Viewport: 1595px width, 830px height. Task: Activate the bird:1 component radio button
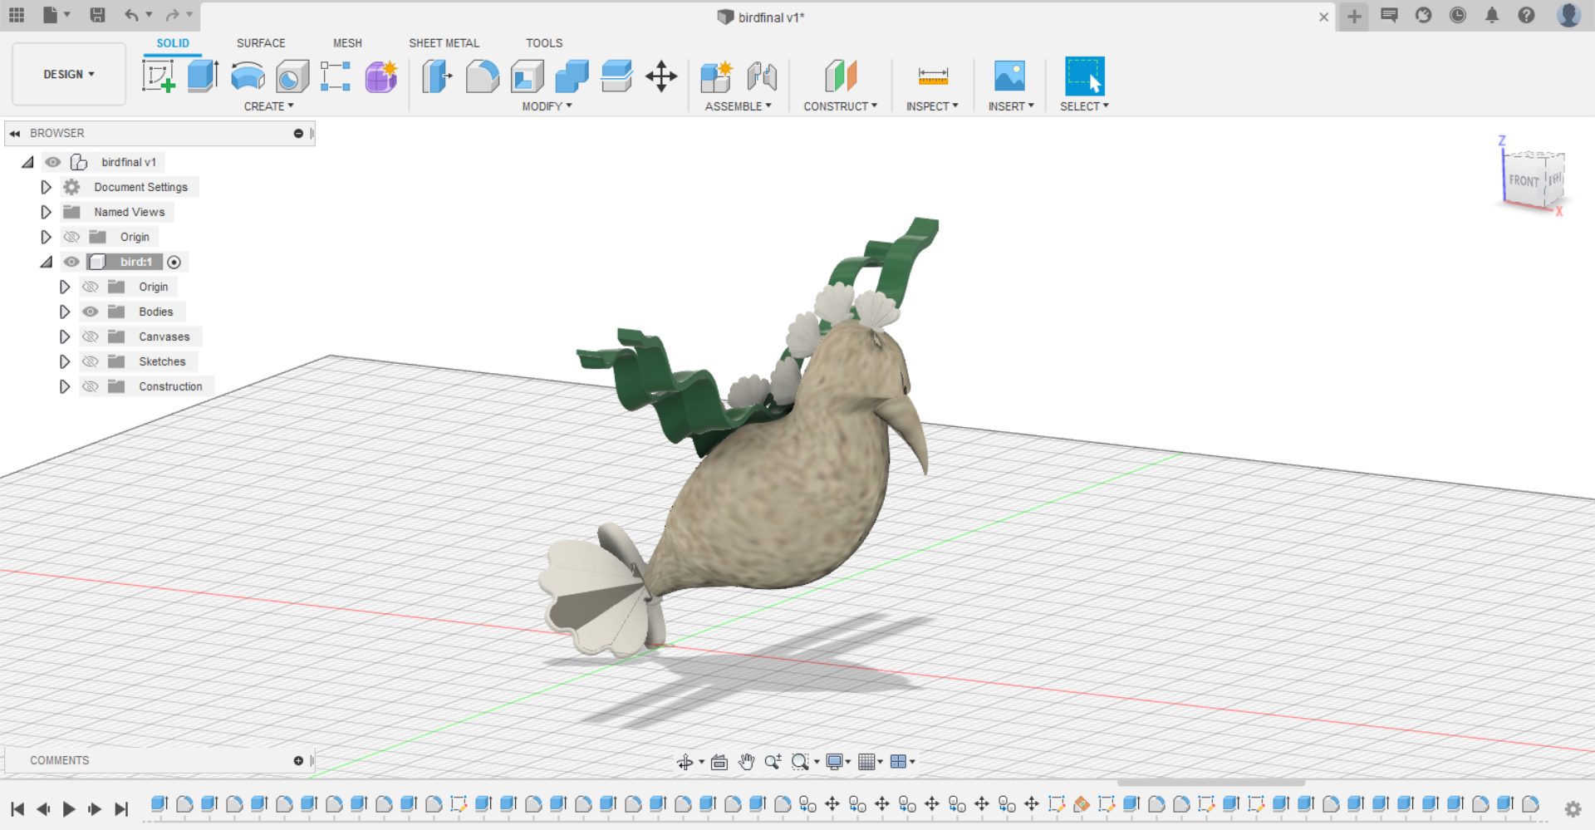[174, 263]
